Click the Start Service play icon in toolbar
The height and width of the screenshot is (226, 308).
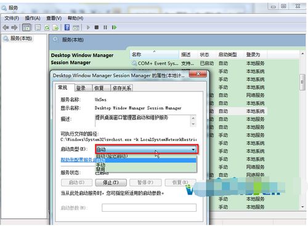tap(88, 27)
